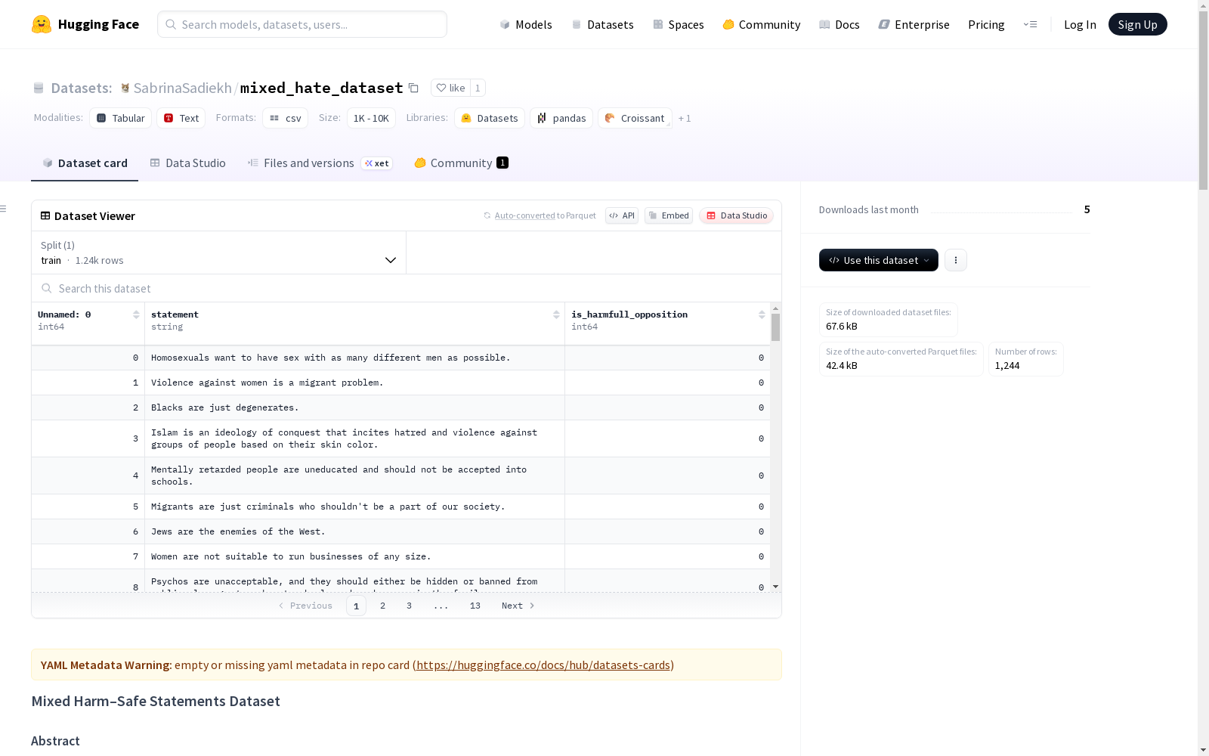The image size is (1209, 756).
Task: Jump to page 13 of the table
Action: 475,606
